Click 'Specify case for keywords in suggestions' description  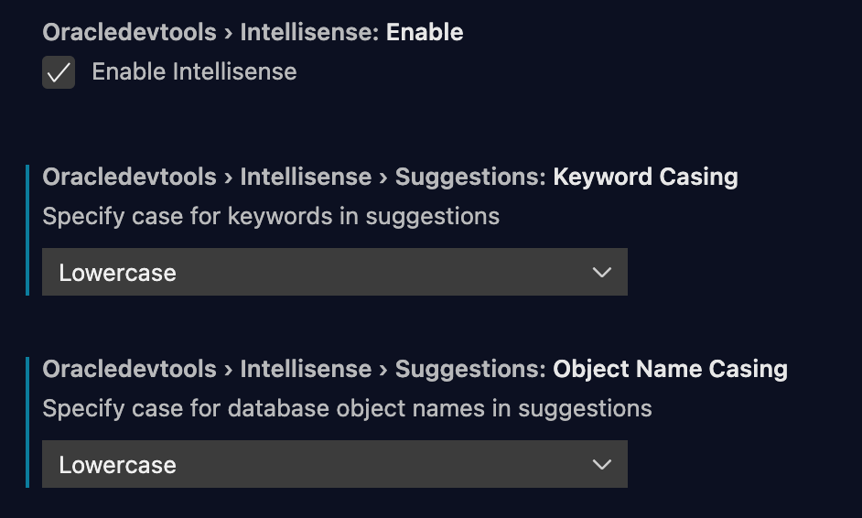coord(271,216)
